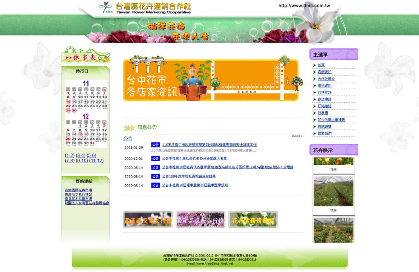Click the 公告 tag on the 2020-12-01 row
Image resolution: width=419 pixels, height=272 pixels.
click(x=155, y=158)
